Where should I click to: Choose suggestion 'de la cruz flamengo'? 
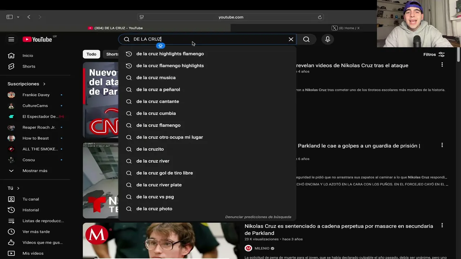207,125
